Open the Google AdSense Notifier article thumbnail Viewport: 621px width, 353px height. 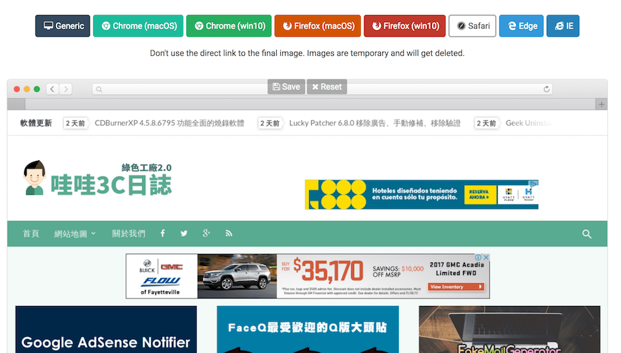[x=106, y=330]
